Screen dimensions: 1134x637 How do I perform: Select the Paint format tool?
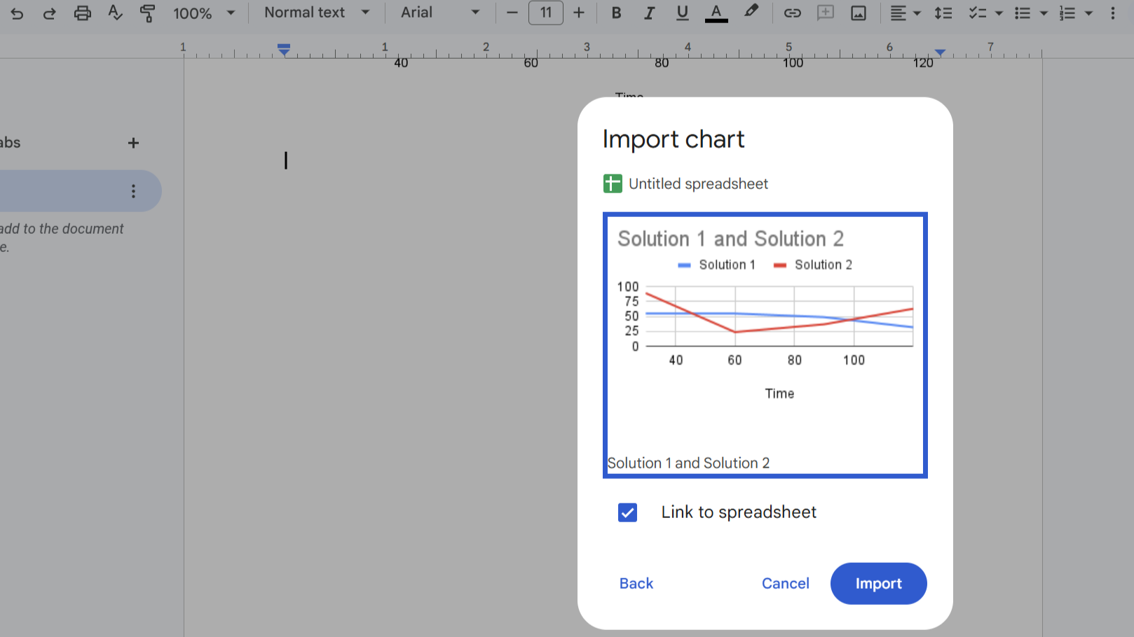[147, 13]
